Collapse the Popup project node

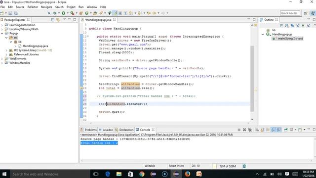[2, 34]
